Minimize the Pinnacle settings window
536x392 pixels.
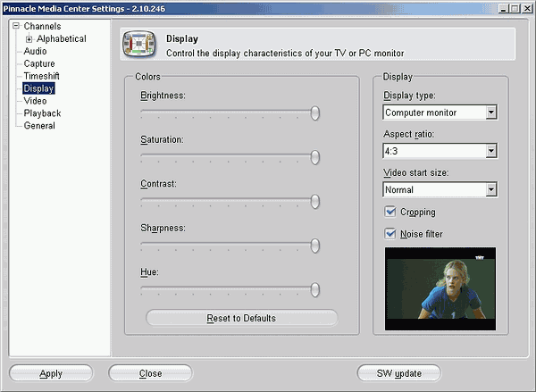[503, 9]
